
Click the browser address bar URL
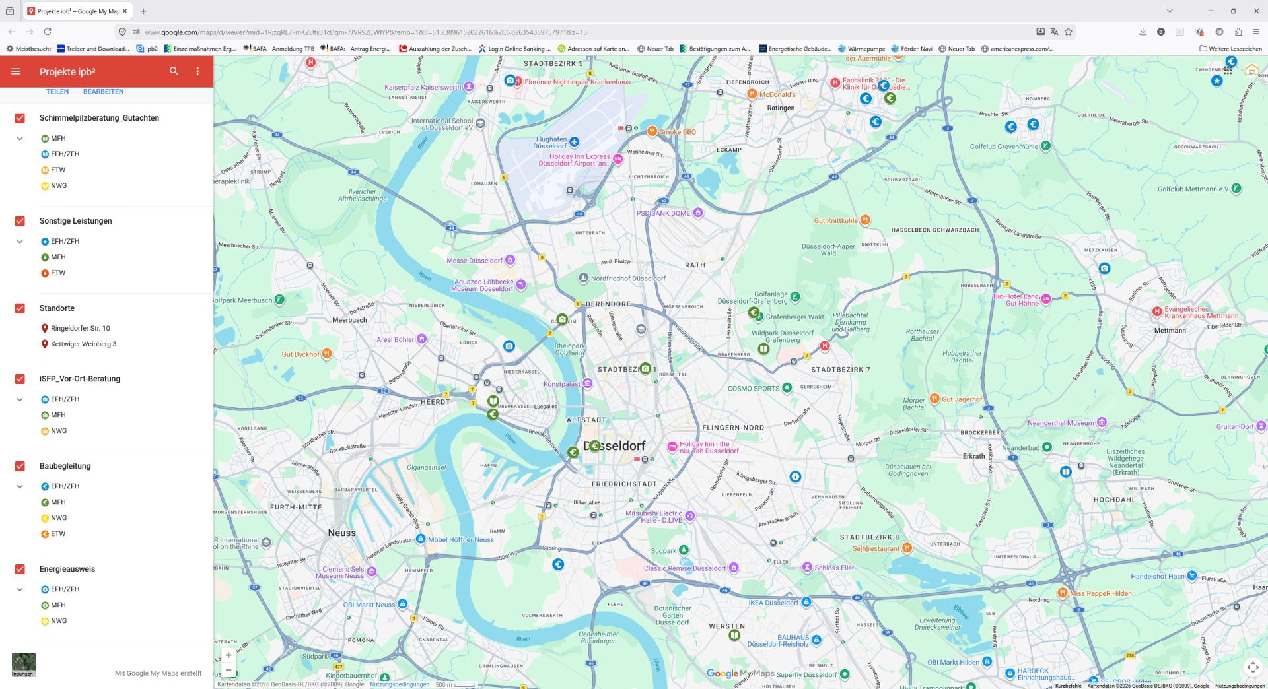point(365,32)
